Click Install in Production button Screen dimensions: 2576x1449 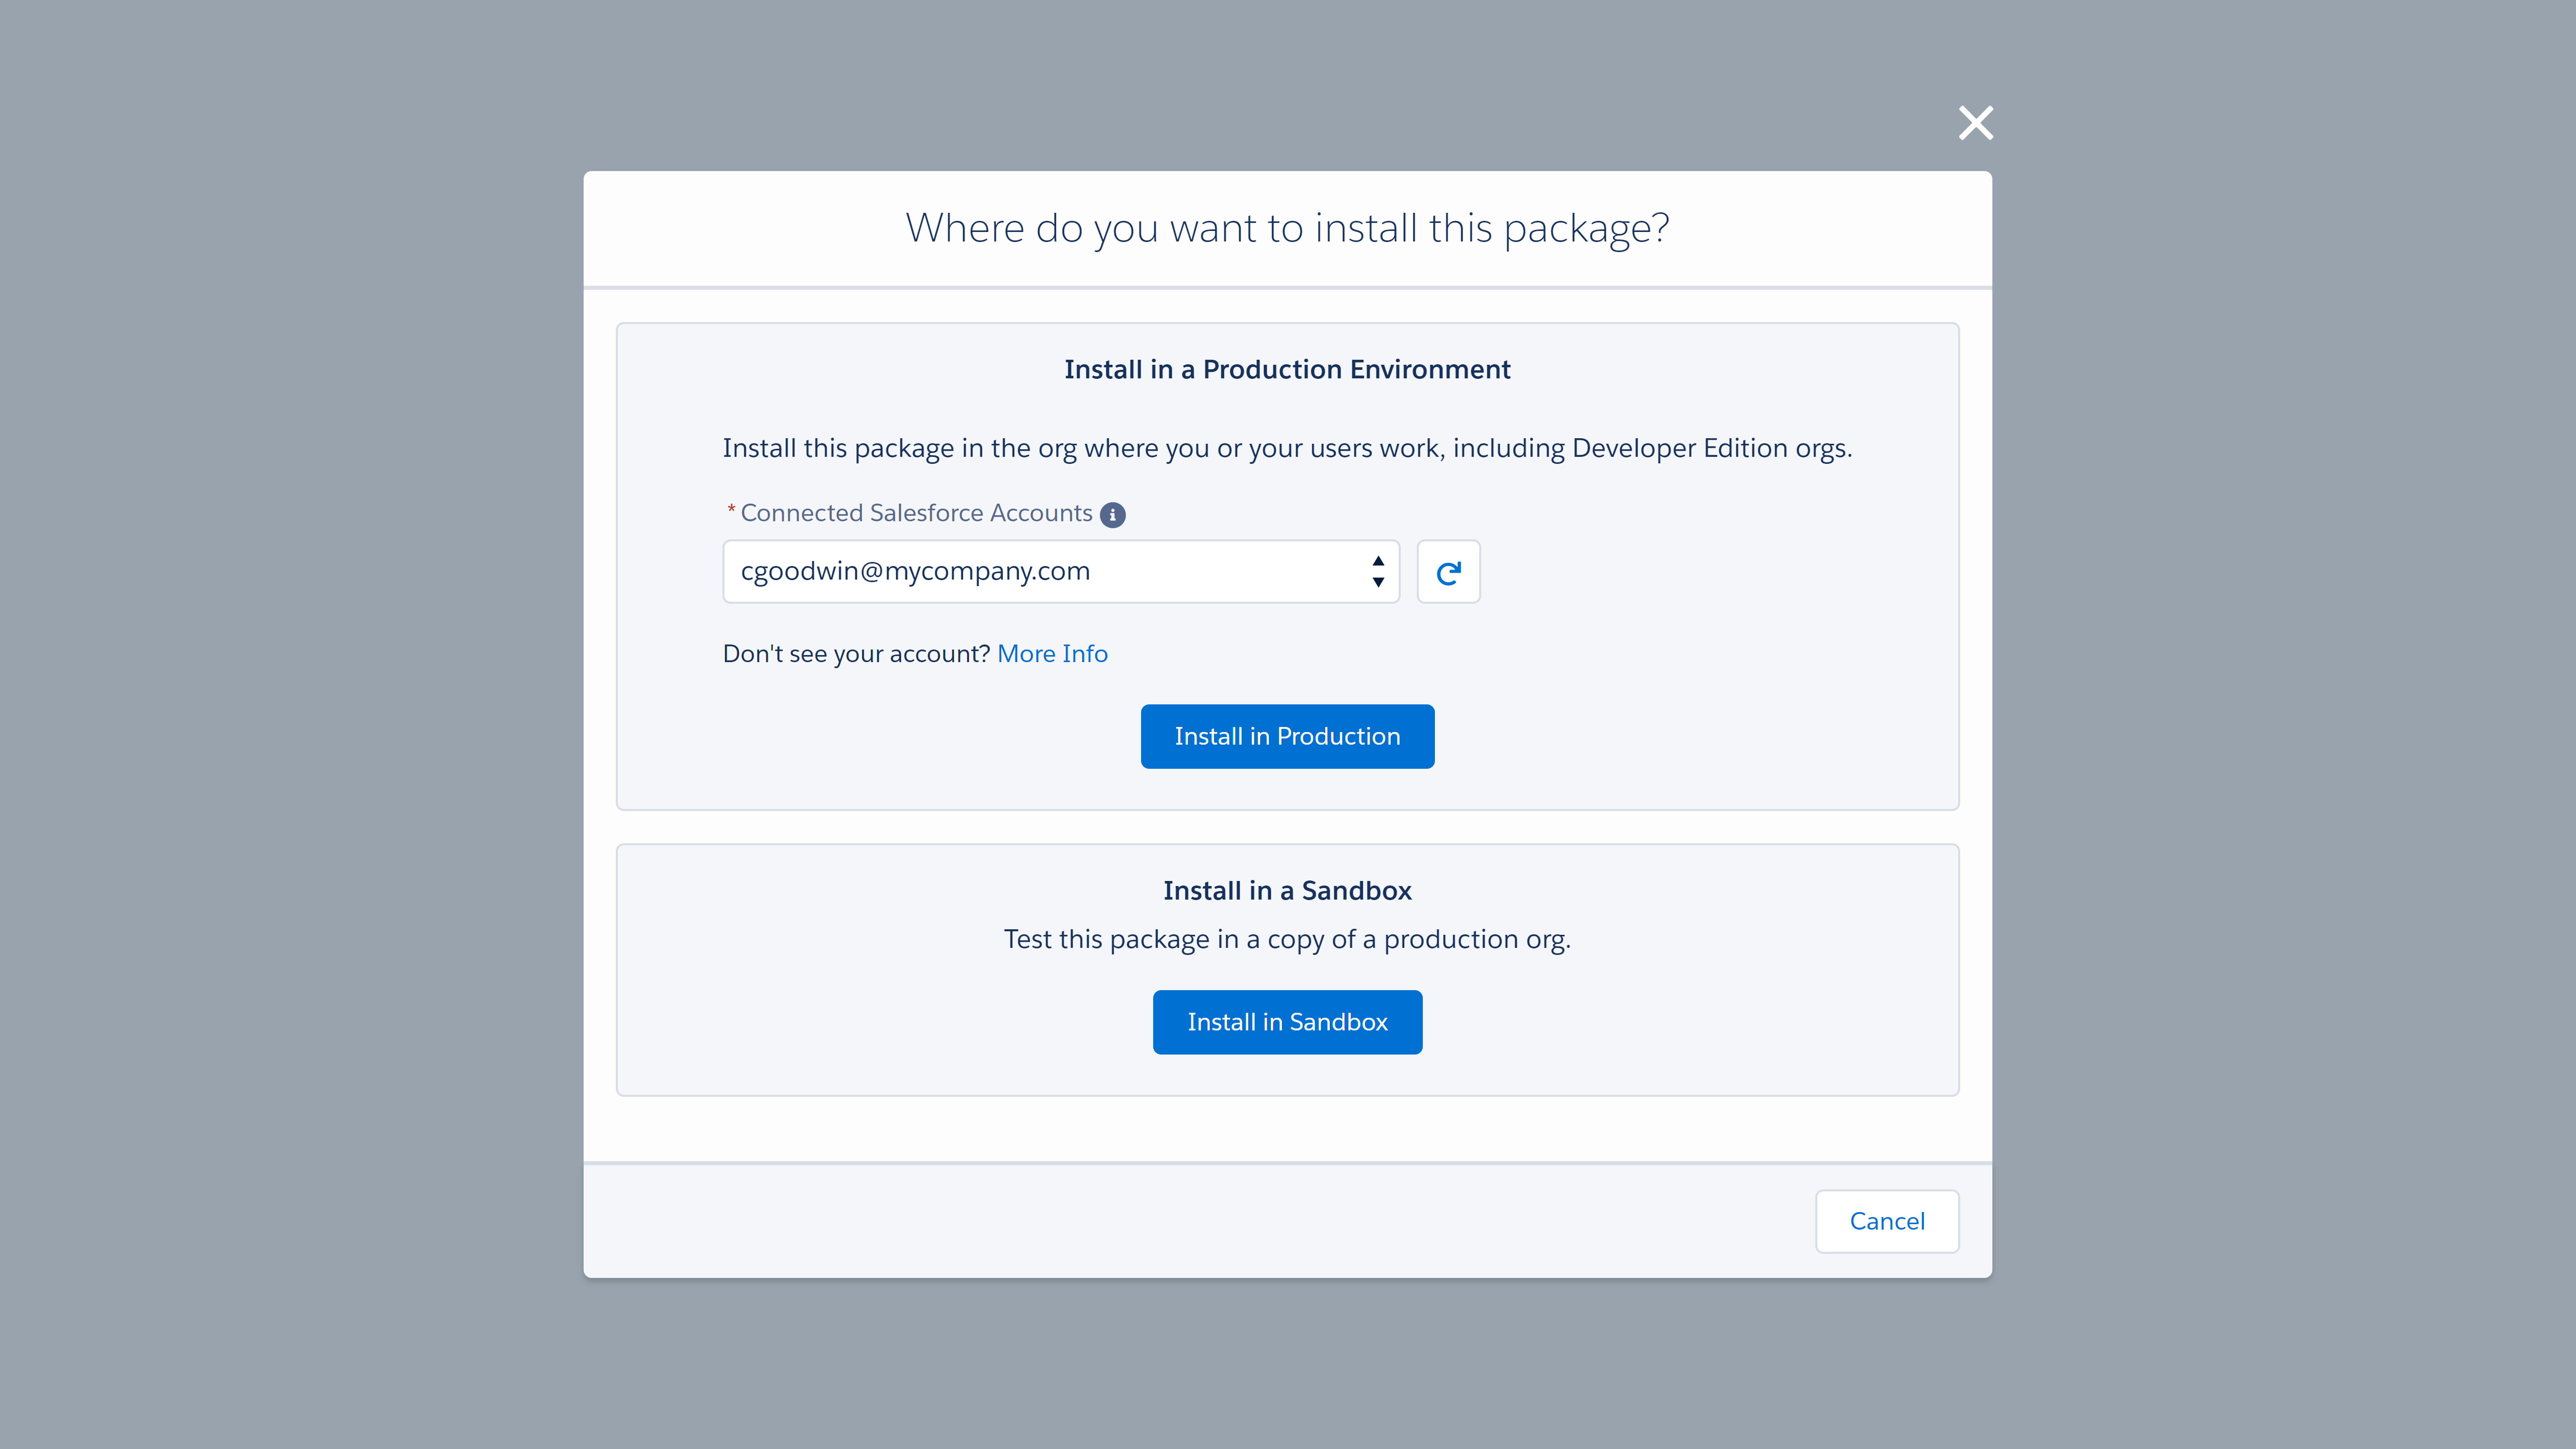click(1287, 736)
